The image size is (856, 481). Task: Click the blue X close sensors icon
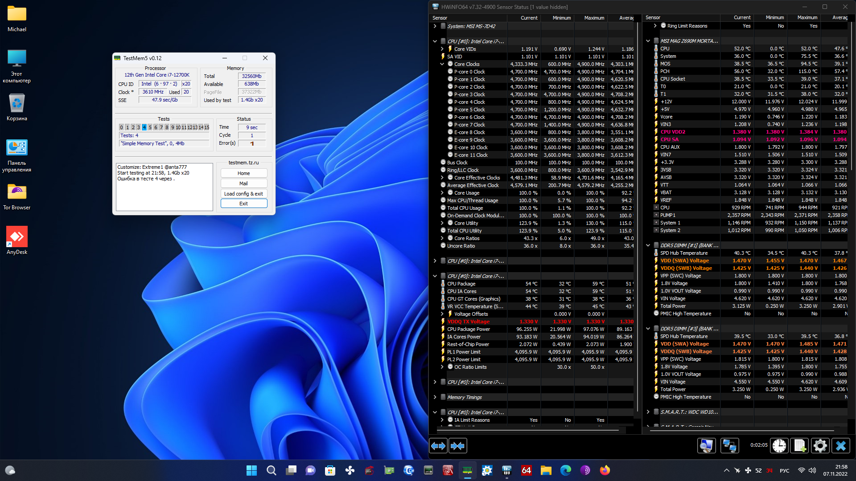(x=841, y=446)
